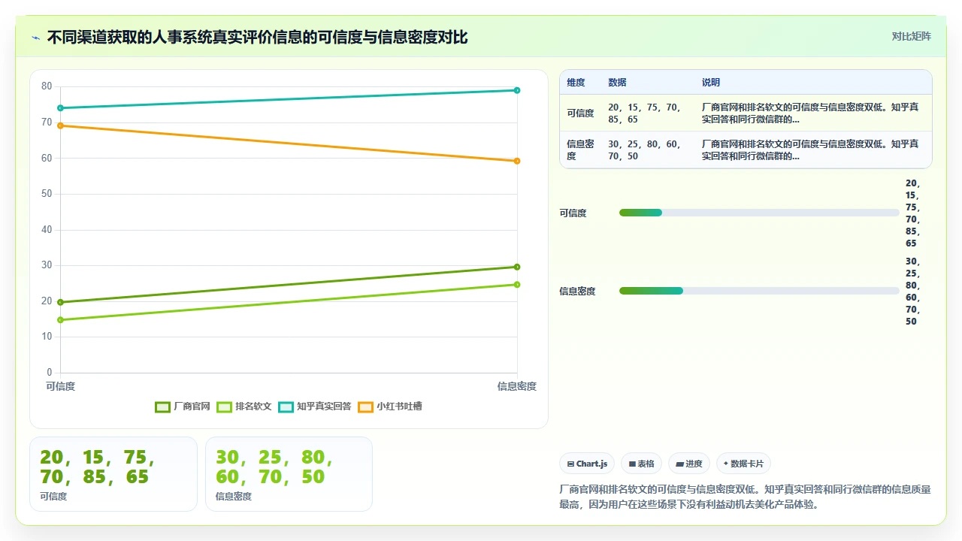Click the 可信度 row cell in table

580,113
